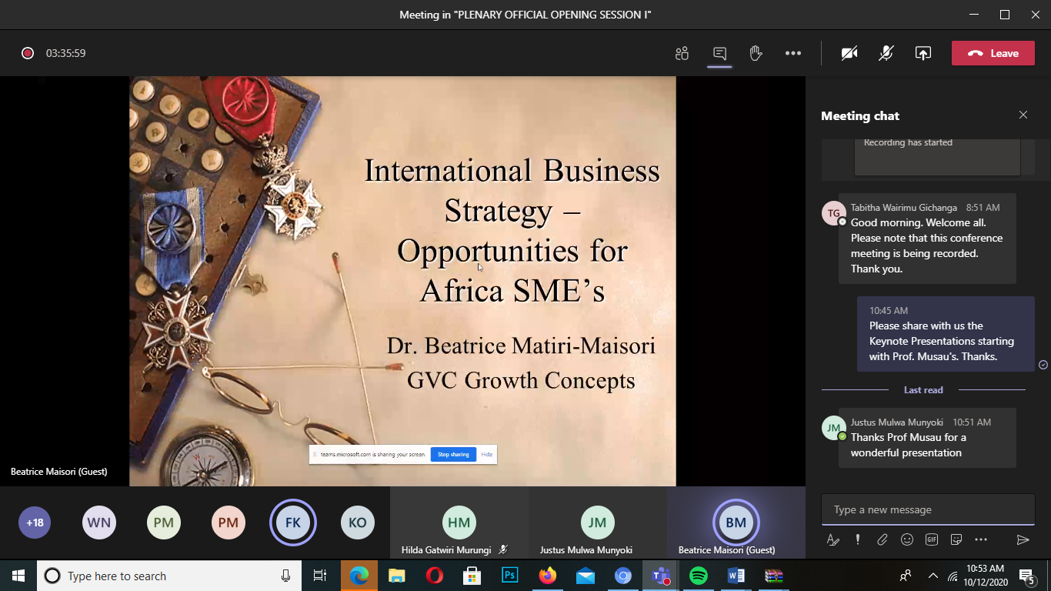The height and width of the screenshot is (591, 1051).
Task: Unmute the microphone
Action: [886, 53]
